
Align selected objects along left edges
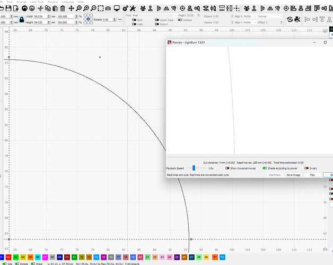tap(293, 8)
